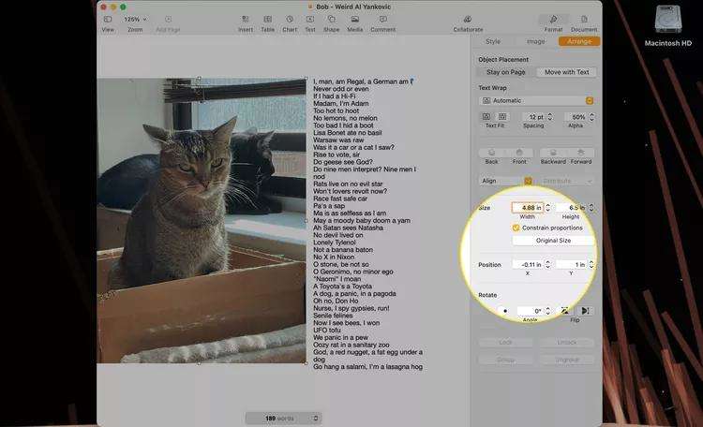Open the Text Wrap Automatic dropdown
Viewport: 703px width, 427px height.
536,100
